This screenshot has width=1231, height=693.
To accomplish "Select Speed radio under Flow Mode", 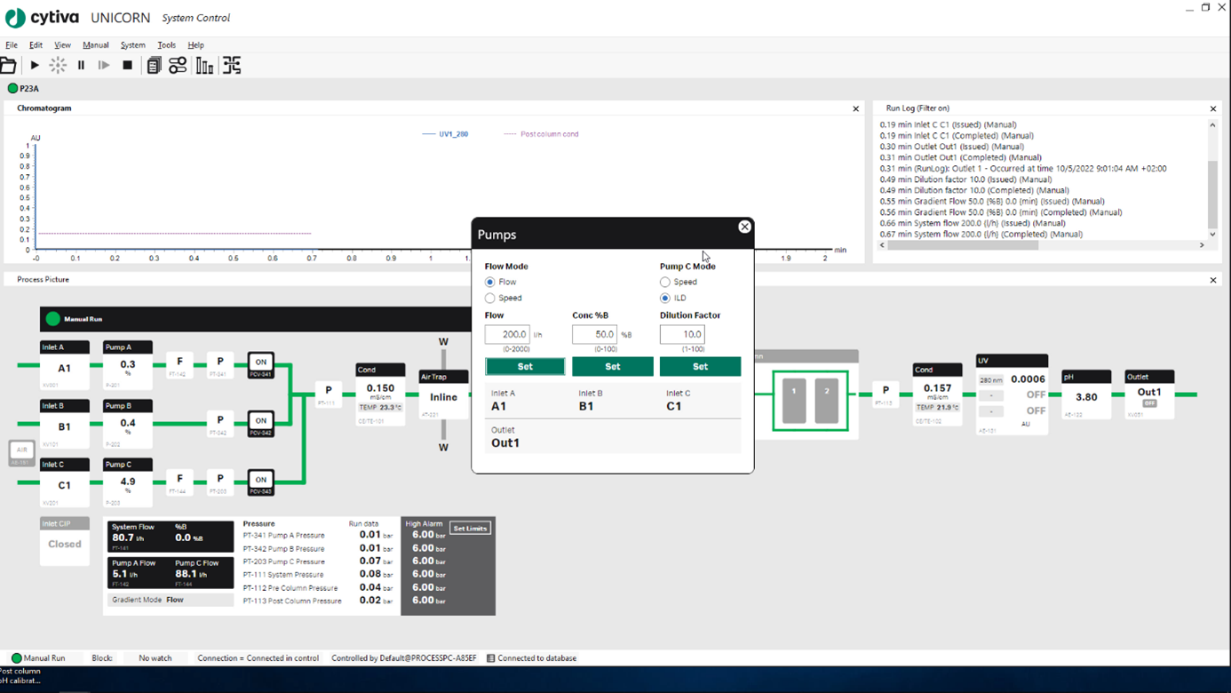I will (x=490, y=299).
